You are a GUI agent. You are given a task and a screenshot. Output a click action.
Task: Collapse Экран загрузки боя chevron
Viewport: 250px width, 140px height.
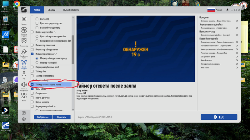55,32
